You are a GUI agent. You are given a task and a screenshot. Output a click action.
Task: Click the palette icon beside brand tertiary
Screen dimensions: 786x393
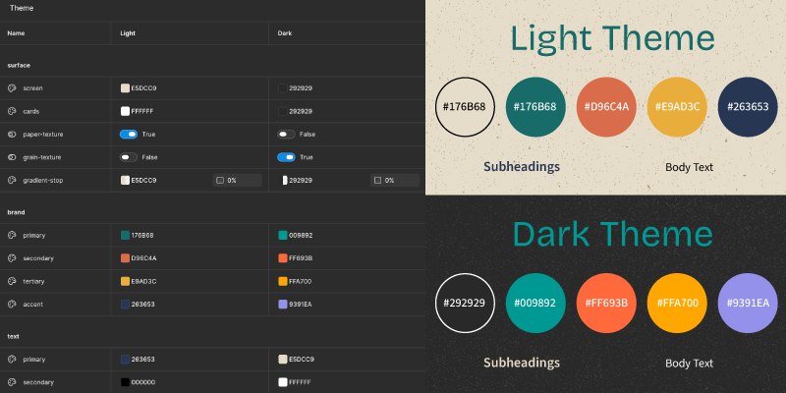(x=12, y=281)
